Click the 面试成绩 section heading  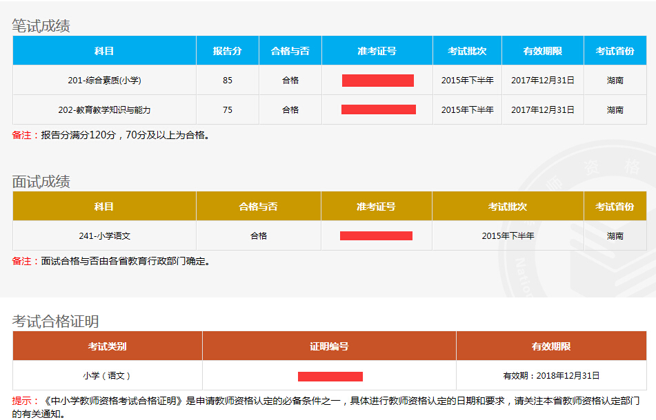[41, 182]
